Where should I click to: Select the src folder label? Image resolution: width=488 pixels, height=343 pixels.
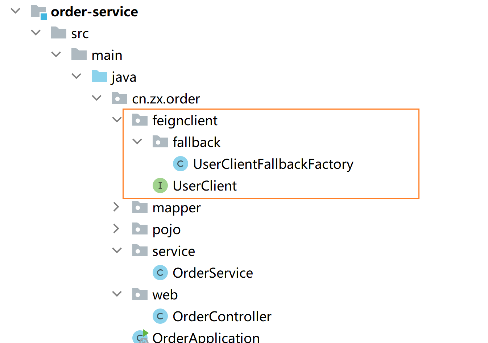point(80,33)
